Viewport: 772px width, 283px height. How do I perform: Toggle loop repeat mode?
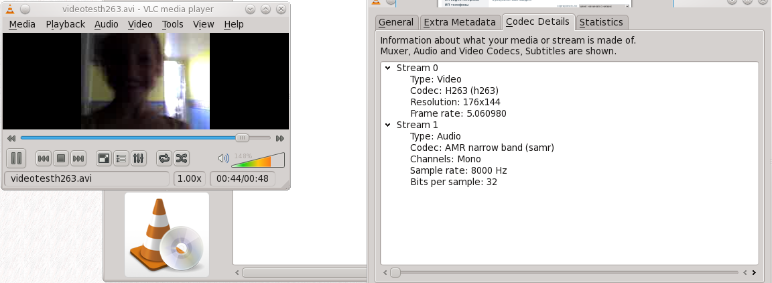click(x=164, y=158)
